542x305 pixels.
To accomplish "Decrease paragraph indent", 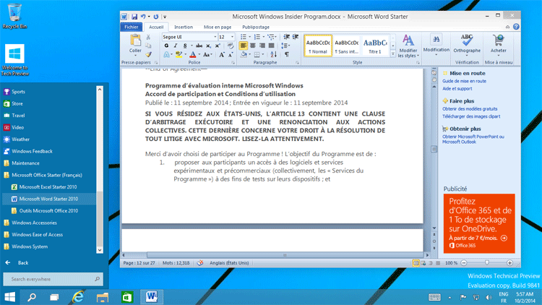I will click(x=287, y=37).
